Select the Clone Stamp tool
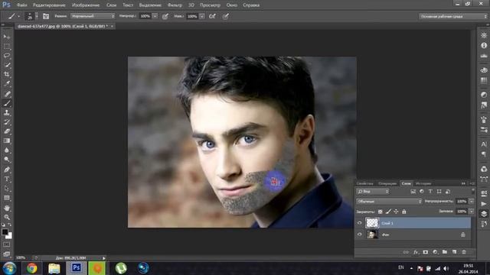 [7, 112]
